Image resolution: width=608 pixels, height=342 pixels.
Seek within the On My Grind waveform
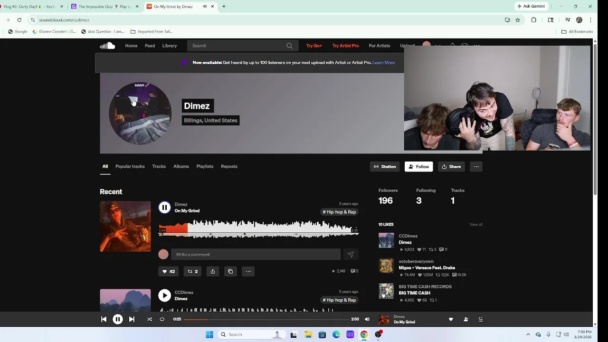point(258,228)
